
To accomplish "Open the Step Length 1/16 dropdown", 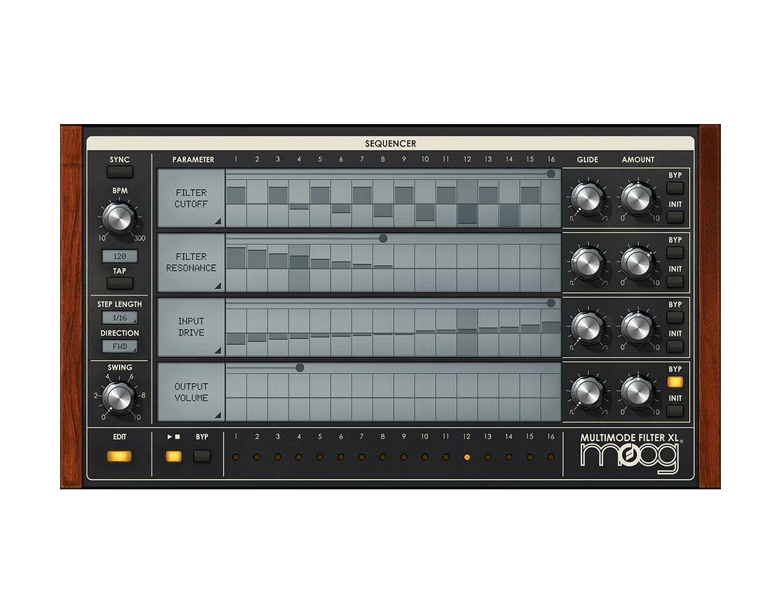I will click(x=120, y=318).
